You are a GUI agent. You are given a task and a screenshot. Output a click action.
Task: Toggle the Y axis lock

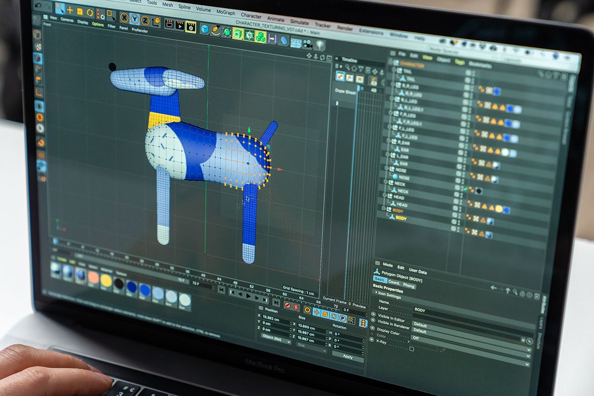134,19
